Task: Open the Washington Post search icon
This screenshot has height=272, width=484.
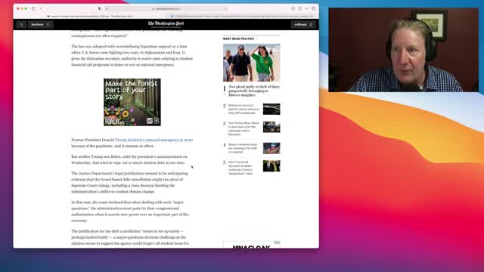Action: [21, 25]
